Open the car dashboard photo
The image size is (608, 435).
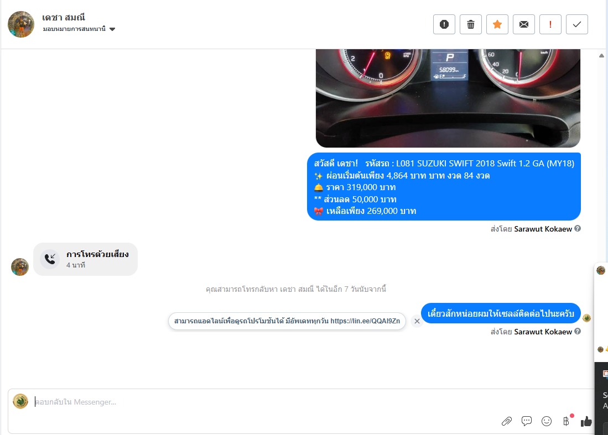pyautogui.click(x=448, y=98)
